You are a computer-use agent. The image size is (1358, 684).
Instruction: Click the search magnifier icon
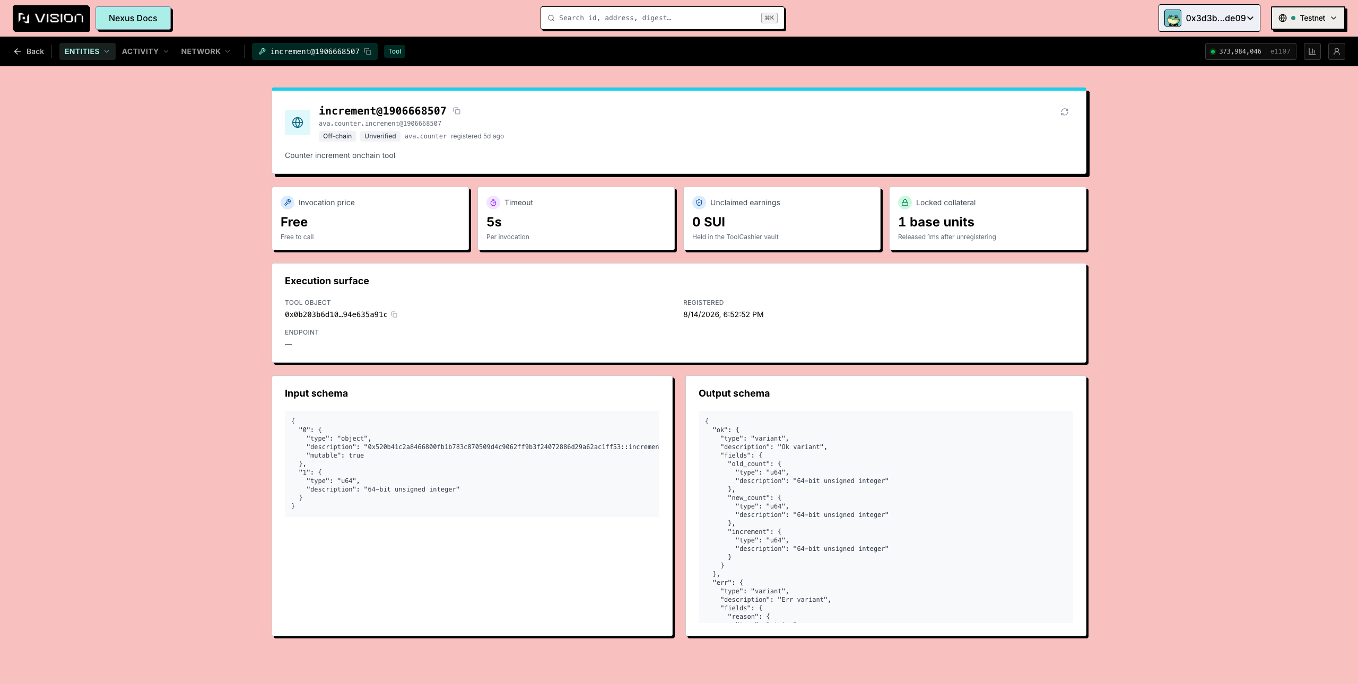pyautogui.click(x=551, y=18)
